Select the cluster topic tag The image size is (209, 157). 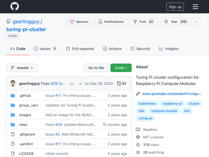194,104
